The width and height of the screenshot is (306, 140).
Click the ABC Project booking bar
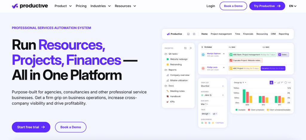click(x=244, y=68)
